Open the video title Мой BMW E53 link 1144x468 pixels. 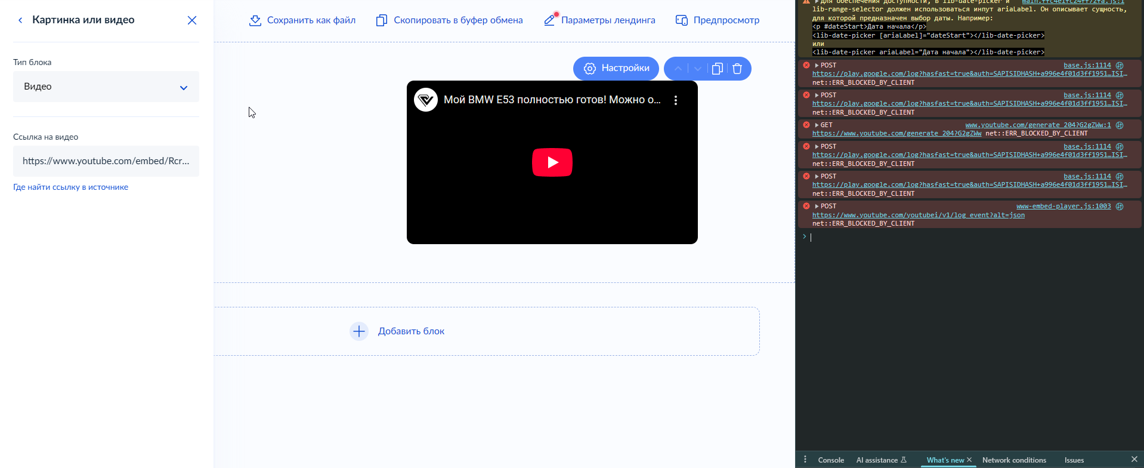[552, 100]
